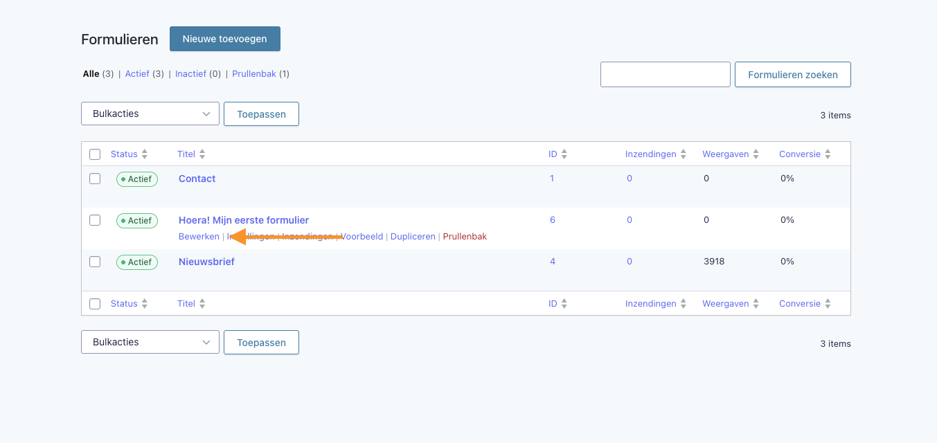The image size is (937, 443).
Task: Filter forms by Prullenbak
Action: point(254,74)
